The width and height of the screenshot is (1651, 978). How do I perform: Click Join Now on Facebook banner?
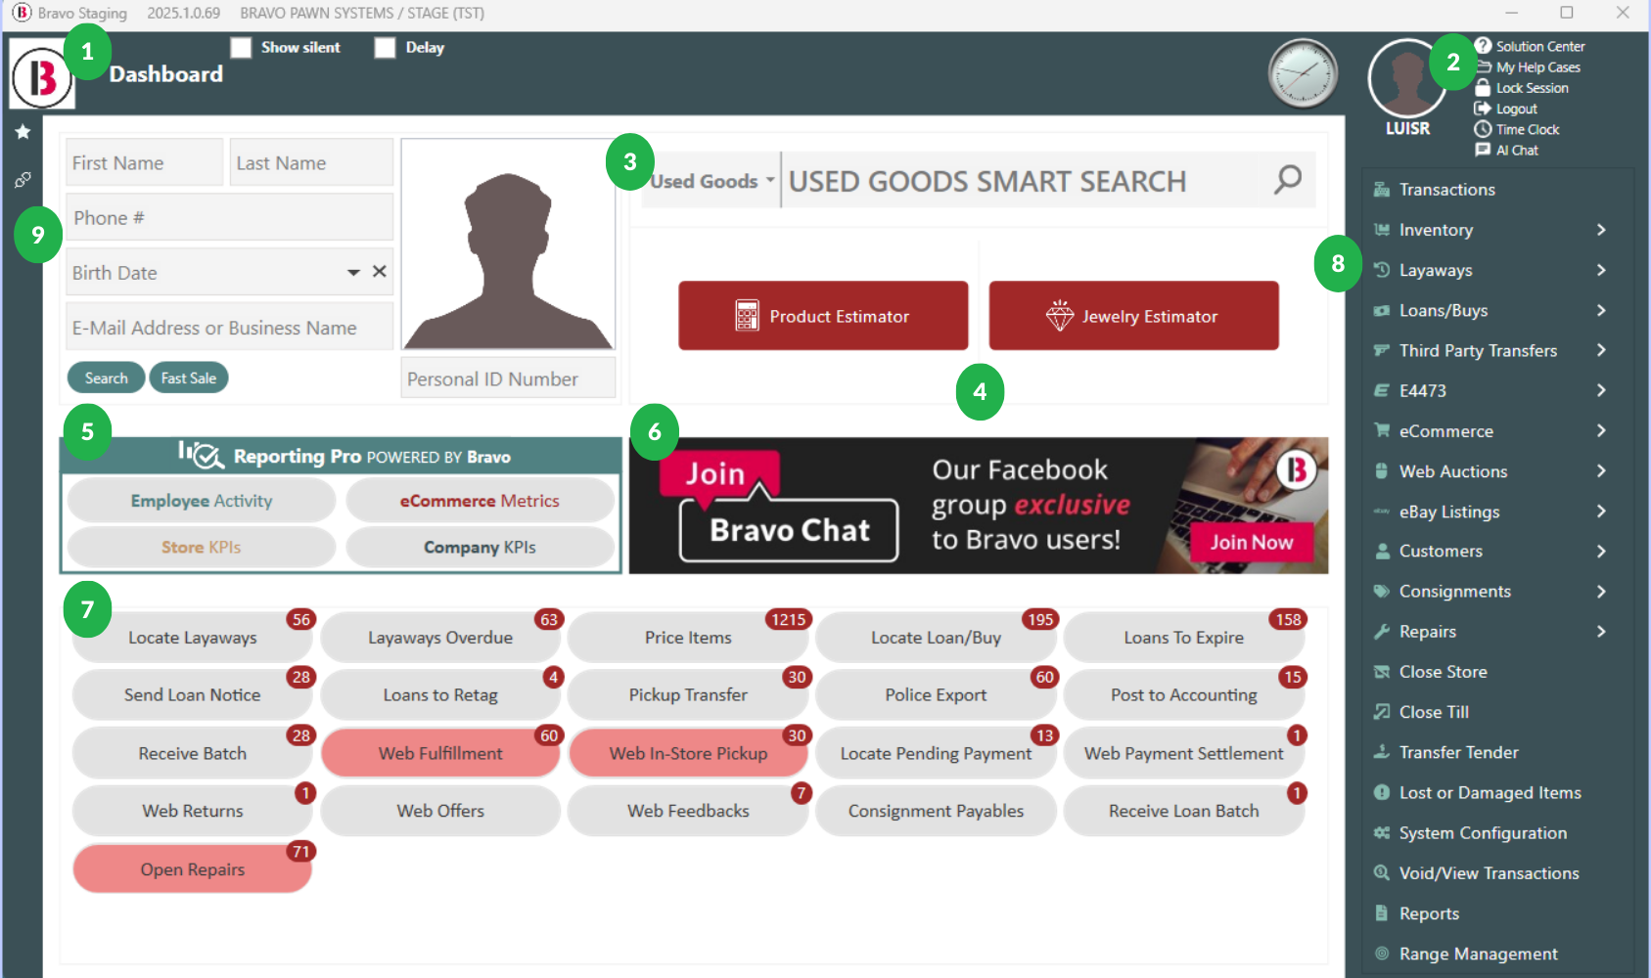pyautogui.click(x=1251, y=543)
